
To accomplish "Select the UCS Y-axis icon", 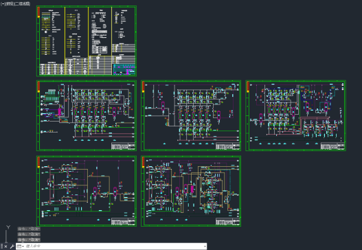I will point(8,234).
